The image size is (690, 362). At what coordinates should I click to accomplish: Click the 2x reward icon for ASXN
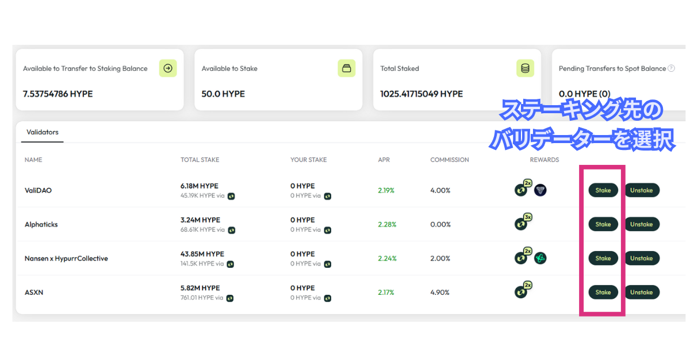point(523,289)
